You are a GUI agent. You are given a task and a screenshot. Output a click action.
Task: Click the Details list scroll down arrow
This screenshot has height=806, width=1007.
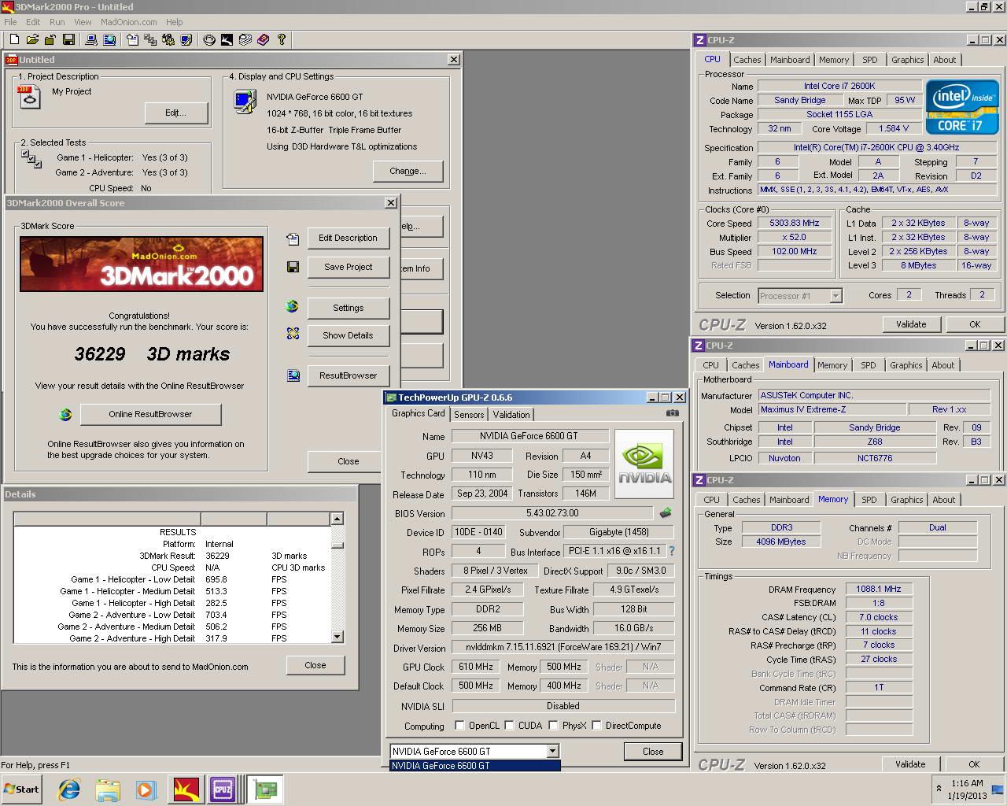tap(337, 637)
